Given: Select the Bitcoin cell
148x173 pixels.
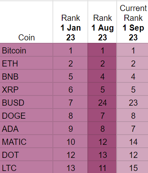Looking at the screenshot, I should (26, 50).
